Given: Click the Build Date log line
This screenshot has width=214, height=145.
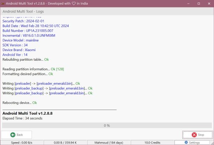Looking at the screenshot, I should point(36,26).
